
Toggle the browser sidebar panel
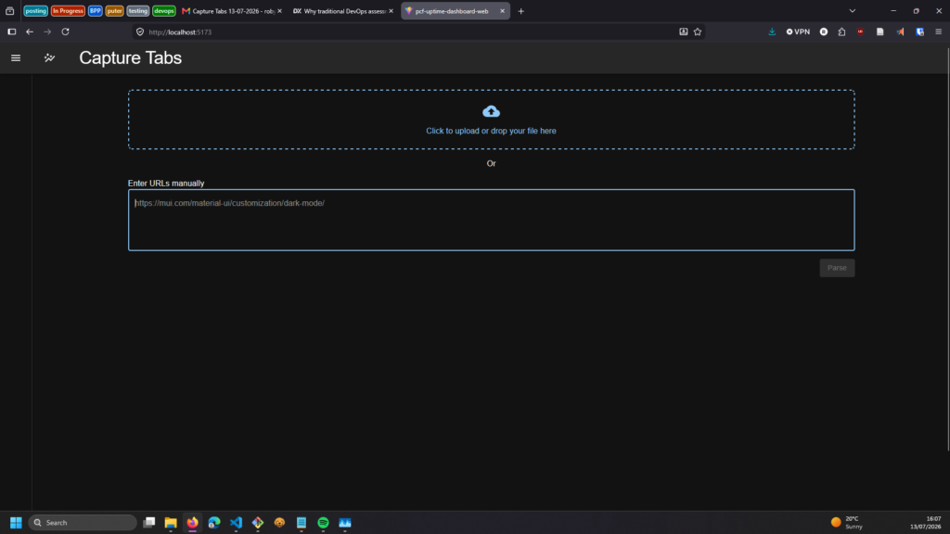tap(11, 32)
